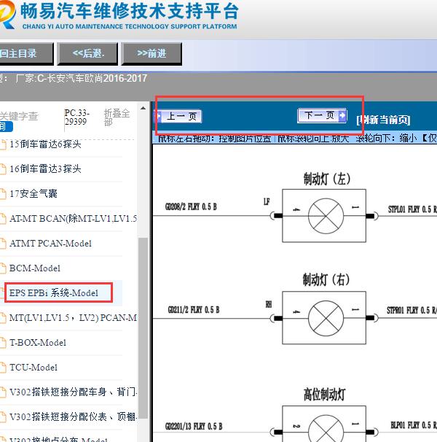The width and height of the screenshot is (437, 442).
Task: Open tree item 15倒车雷达6探头
Action: pyautogui.click(x=45, y=144)
